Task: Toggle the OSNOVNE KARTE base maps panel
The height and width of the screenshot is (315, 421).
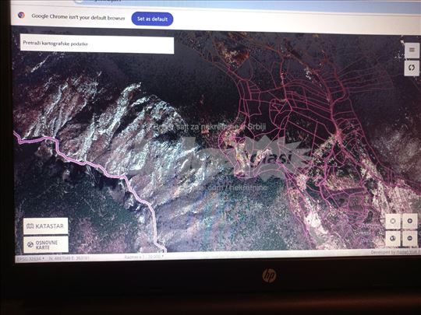Action: pyautogui.click(x=46, y=244)
